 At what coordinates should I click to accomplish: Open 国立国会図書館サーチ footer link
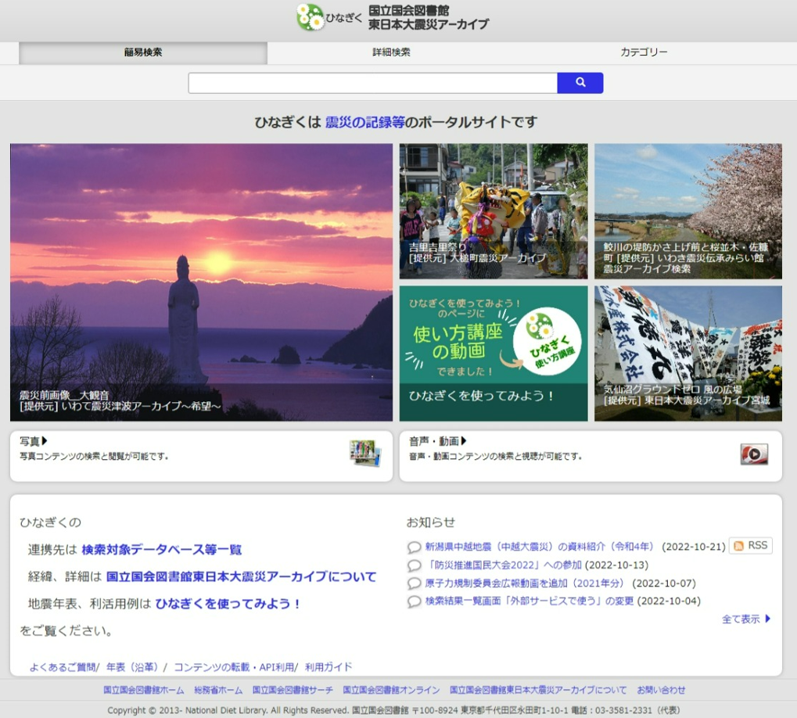293,690
